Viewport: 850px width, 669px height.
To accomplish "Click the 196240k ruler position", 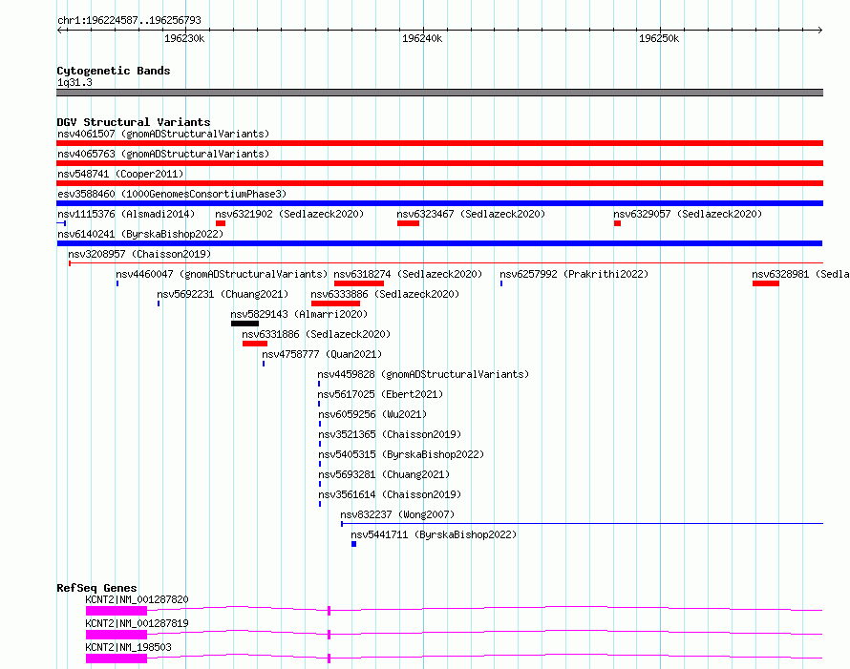I will pyautogui.click(x=422, y=38).
